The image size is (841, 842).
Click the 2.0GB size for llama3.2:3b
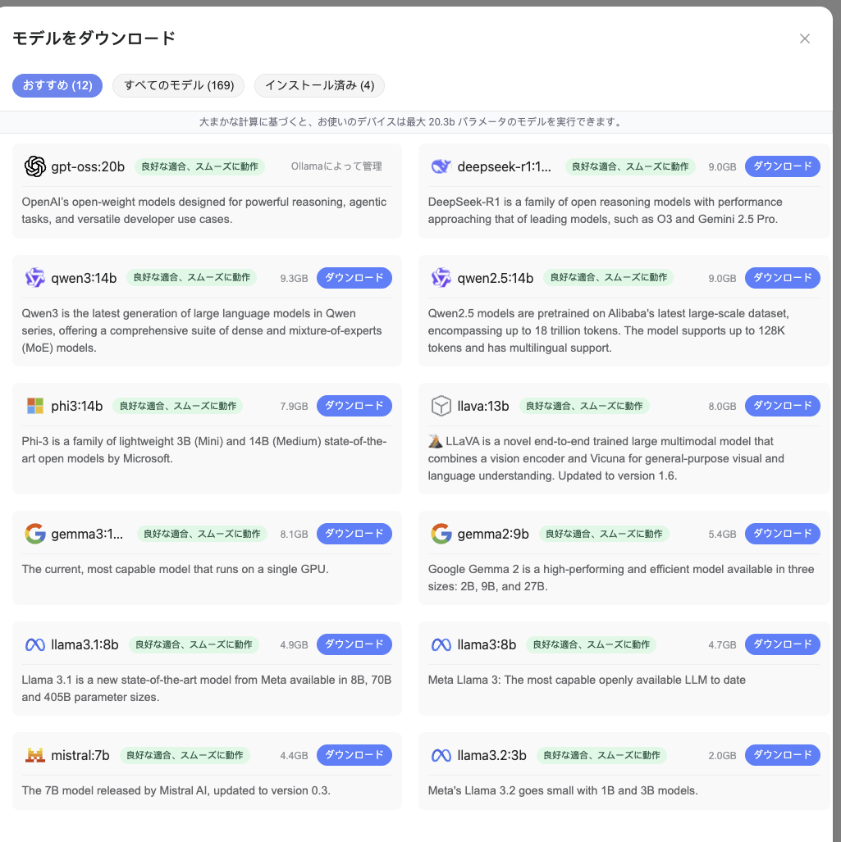pyautogui.click(x=722, y=756)
